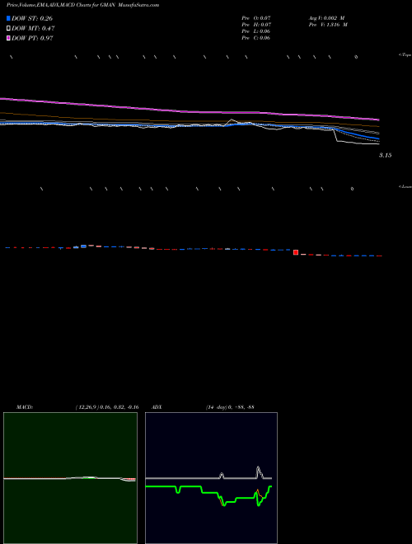
Task: Click the 'Pre H: 0.07' value
Action: (x=256, y=25)
